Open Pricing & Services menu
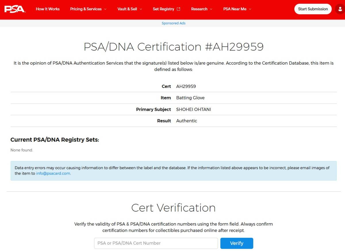The width and height of the screenshot is (345, 251). [x=86, y=9]
